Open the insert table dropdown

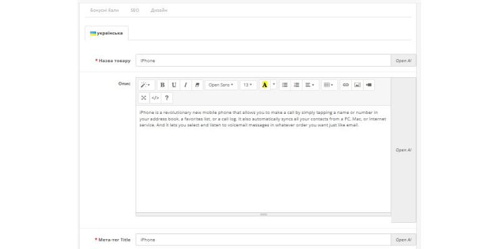coord(329,85)
